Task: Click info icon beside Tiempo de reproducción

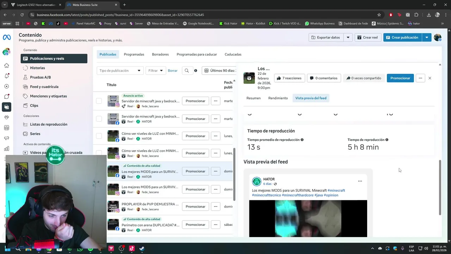Action: point(387,140)
